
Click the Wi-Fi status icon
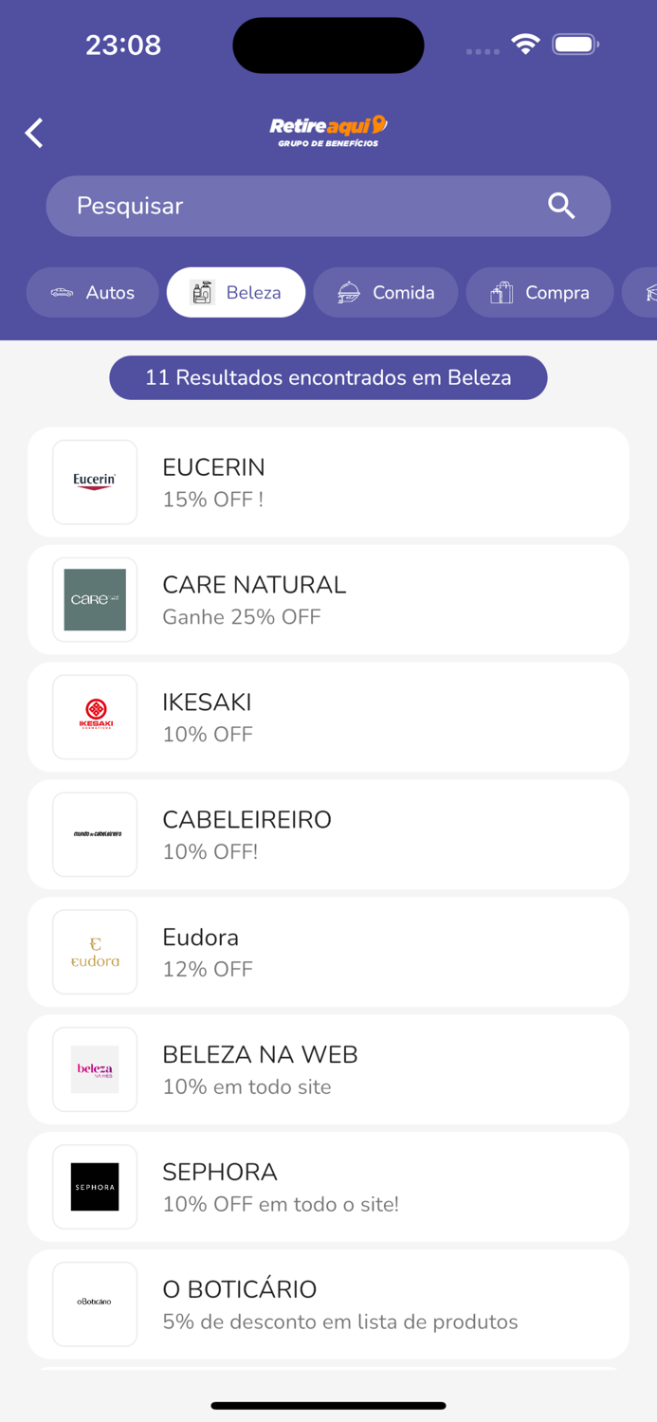[526, 43]
